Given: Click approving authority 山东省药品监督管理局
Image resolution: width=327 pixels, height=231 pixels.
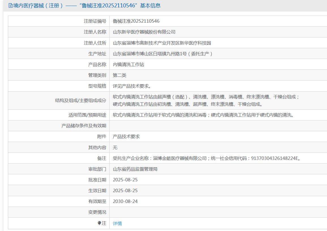Looking at the screenshot, I should pos(135,169).
